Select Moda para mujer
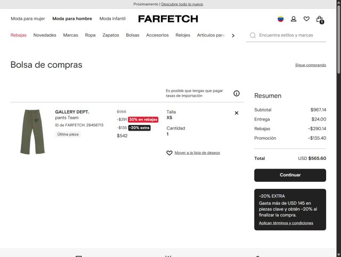 28,19
